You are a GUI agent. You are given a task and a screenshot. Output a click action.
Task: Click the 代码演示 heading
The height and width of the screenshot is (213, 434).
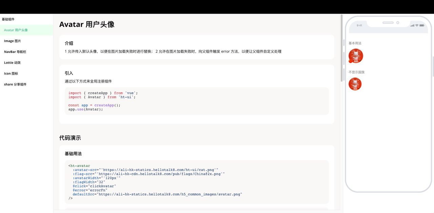point(70,138)
